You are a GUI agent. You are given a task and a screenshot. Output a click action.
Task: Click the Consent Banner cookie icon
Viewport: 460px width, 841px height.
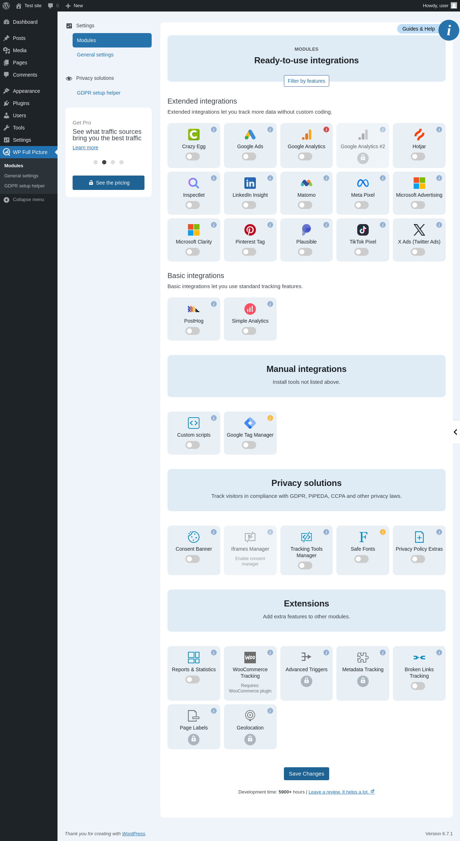coord(194,537)
